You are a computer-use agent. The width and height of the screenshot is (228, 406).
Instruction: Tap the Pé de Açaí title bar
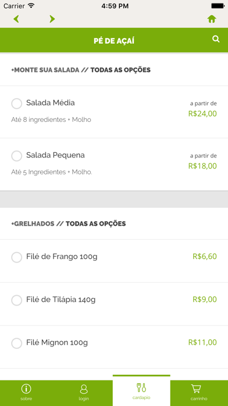(x=114, y=40)
